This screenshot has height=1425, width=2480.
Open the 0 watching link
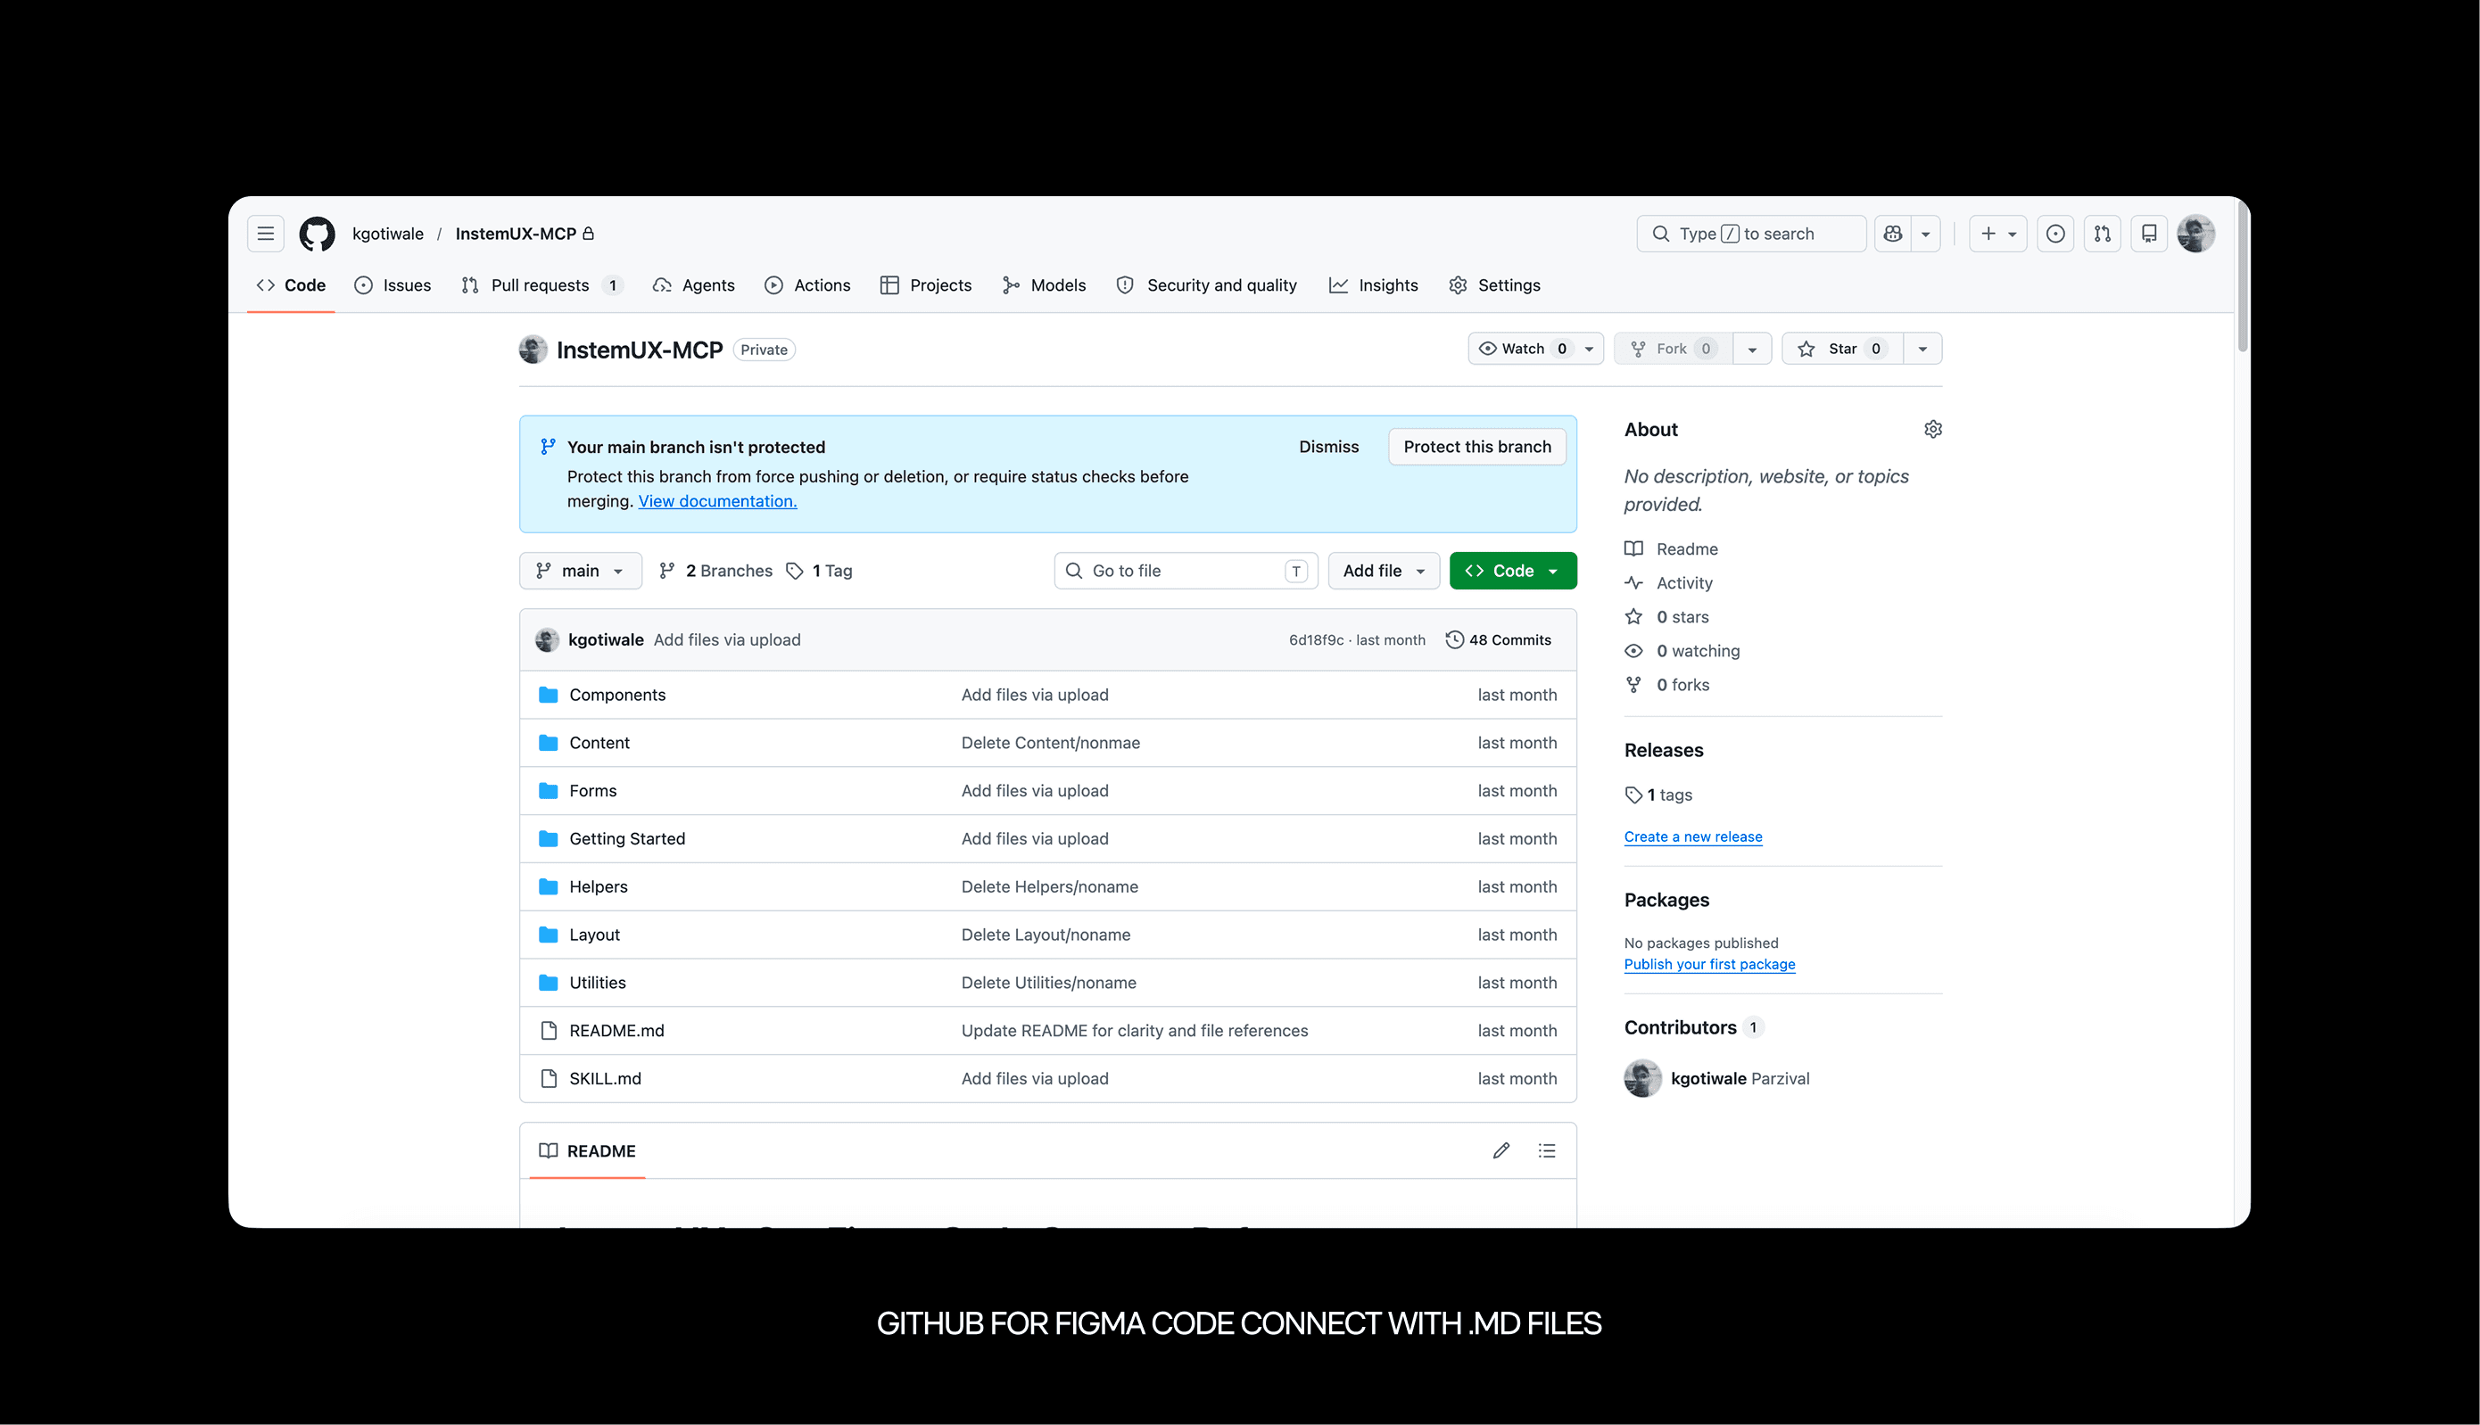(1682, 651)
